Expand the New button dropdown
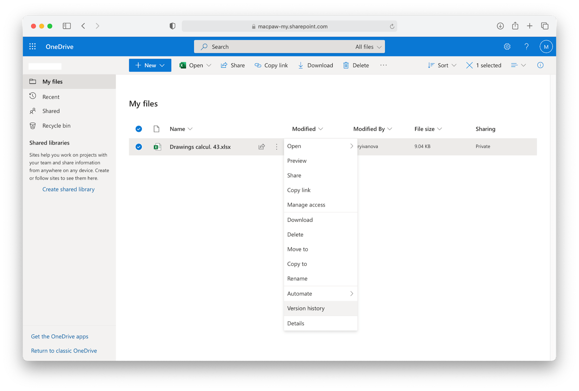 tap(162, 65)
